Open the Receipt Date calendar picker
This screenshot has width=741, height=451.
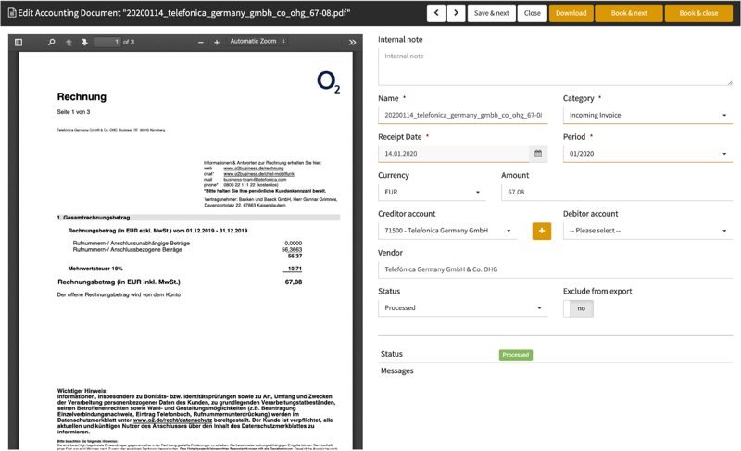pyautogui.click(x=538, y=154)
